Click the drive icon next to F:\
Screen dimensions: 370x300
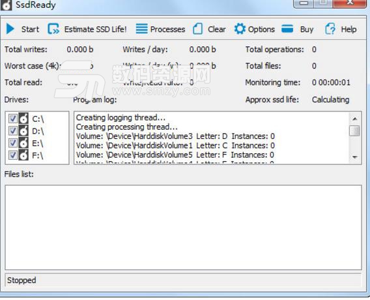point(23,155)
